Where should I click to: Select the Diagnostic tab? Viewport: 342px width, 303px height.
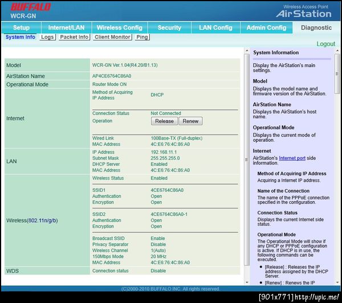[316, 28]
